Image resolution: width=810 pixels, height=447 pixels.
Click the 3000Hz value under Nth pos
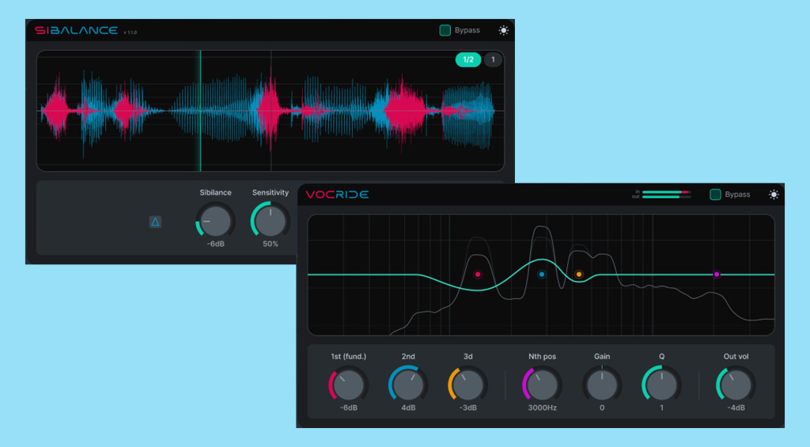click(x=542, y=407)
